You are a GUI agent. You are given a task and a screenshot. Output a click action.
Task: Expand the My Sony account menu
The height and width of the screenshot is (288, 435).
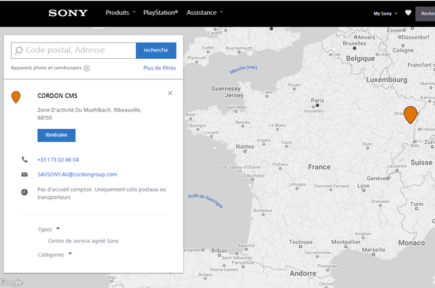pos(385,13)
